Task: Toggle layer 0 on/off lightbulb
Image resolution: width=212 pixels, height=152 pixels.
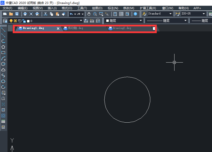Action: click(x=11, y=21)
